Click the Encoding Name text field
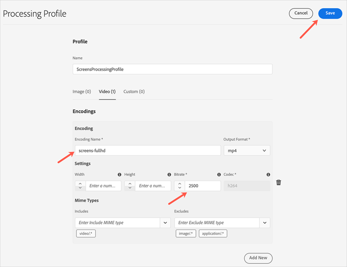 148,150
